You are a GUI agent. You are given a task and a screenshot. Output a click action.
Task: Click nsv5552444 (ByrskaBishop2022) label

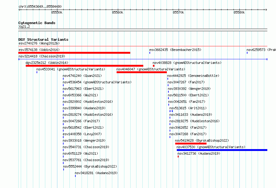[x=90, y=166]
